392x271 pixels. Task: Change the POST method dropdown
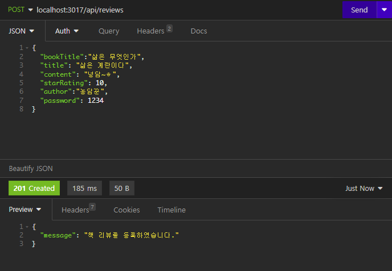[21, 10]
